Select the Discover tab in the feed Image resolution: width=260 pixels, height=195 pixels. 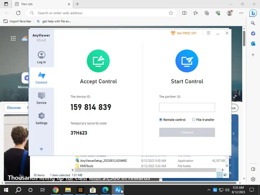[x=14, y=108]
